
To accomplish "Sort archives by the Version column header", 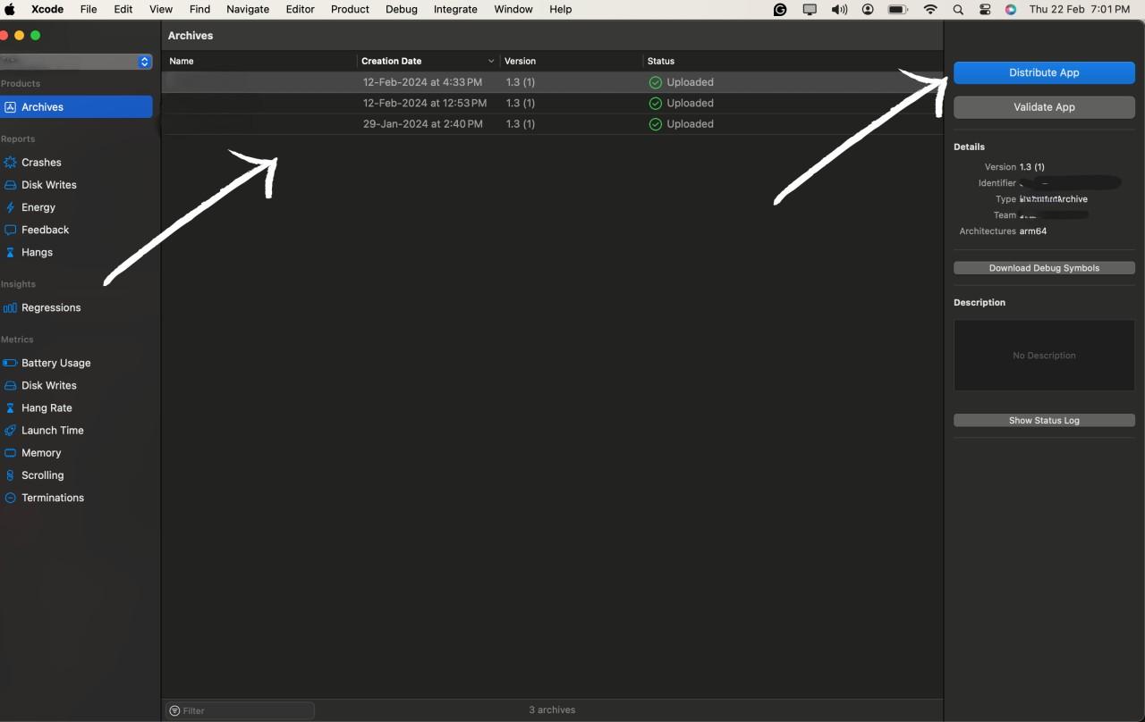I will (x=572, y=61).
